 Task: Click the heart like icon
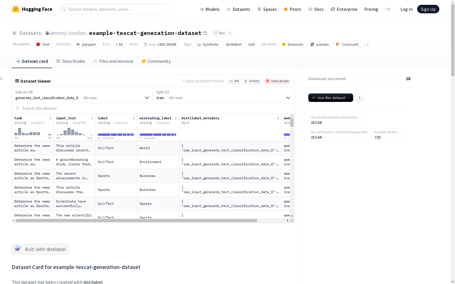[x=216, y=33]
